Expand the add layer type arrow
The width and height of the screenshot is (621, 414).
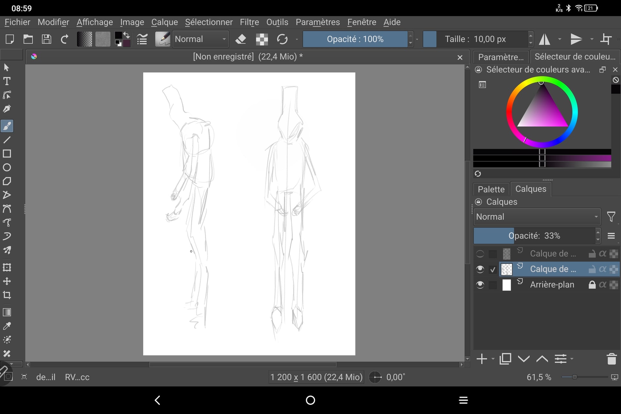[x=493, y=359]
